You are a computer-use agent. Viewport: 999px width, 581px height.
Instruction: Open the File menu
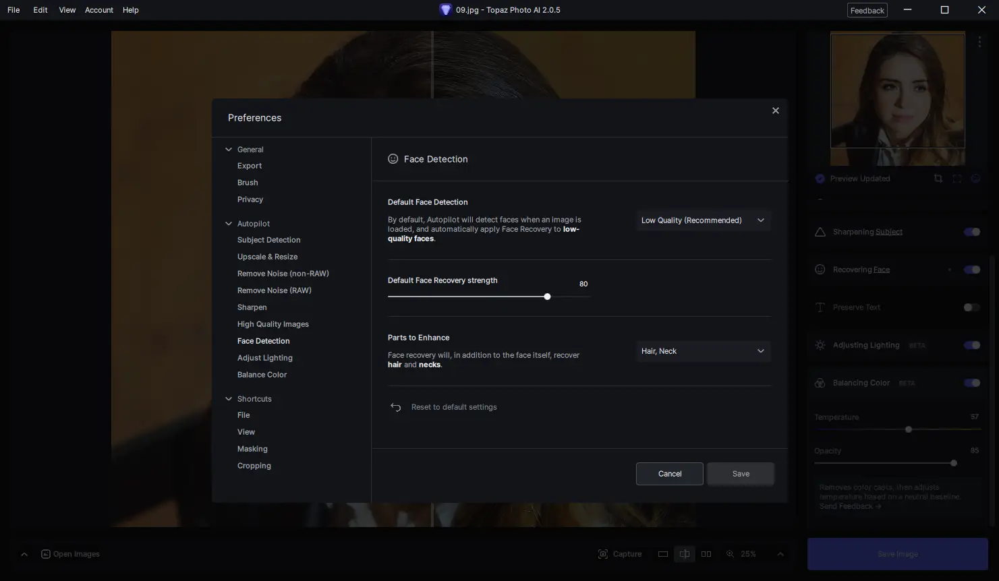13,10
